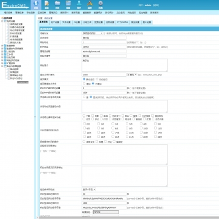Expand the 数据表与系统模型 tree folder

[2, 48]
